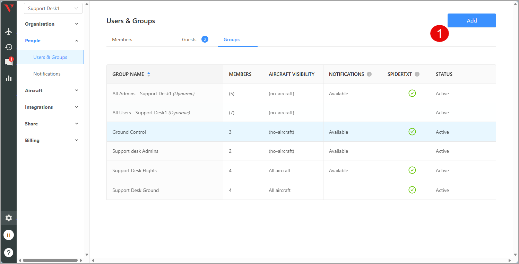The image size is (519, 264).
Task: Open the history clock icon
Action: 9,47
